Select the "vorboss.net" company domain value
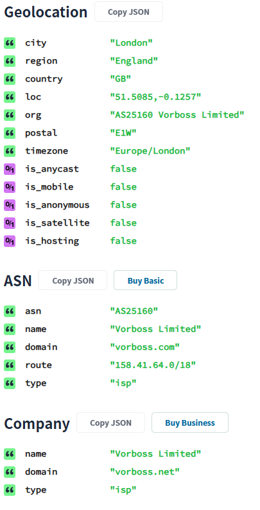 145,472
